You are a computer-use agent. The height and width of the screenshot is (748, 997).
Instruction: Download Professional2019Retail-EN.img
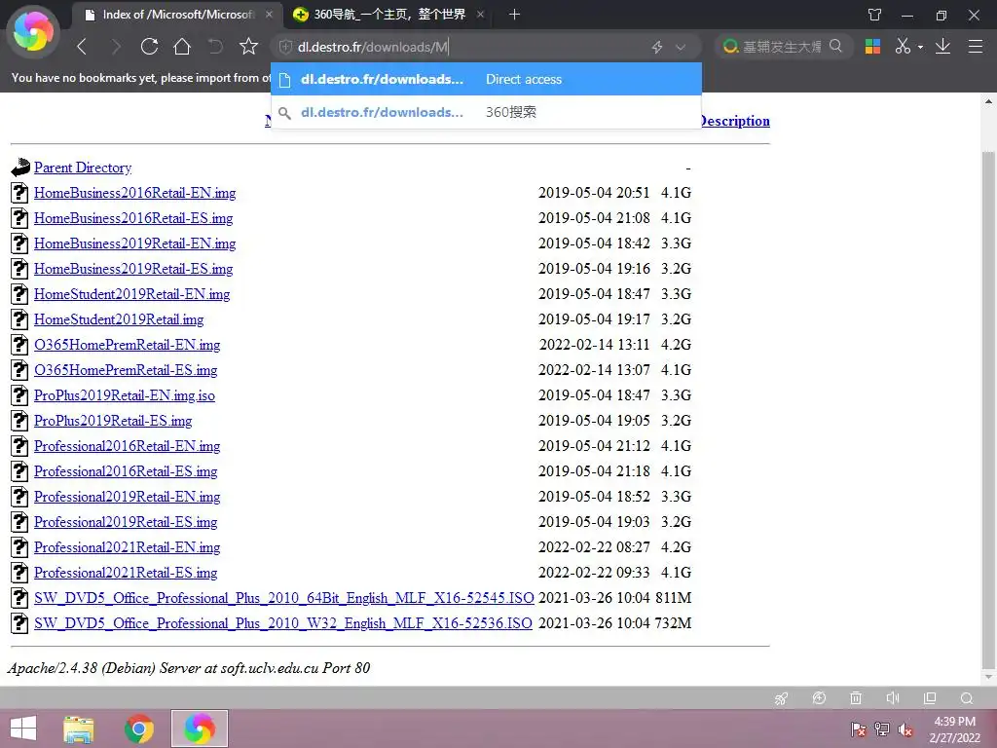[128, 497]
